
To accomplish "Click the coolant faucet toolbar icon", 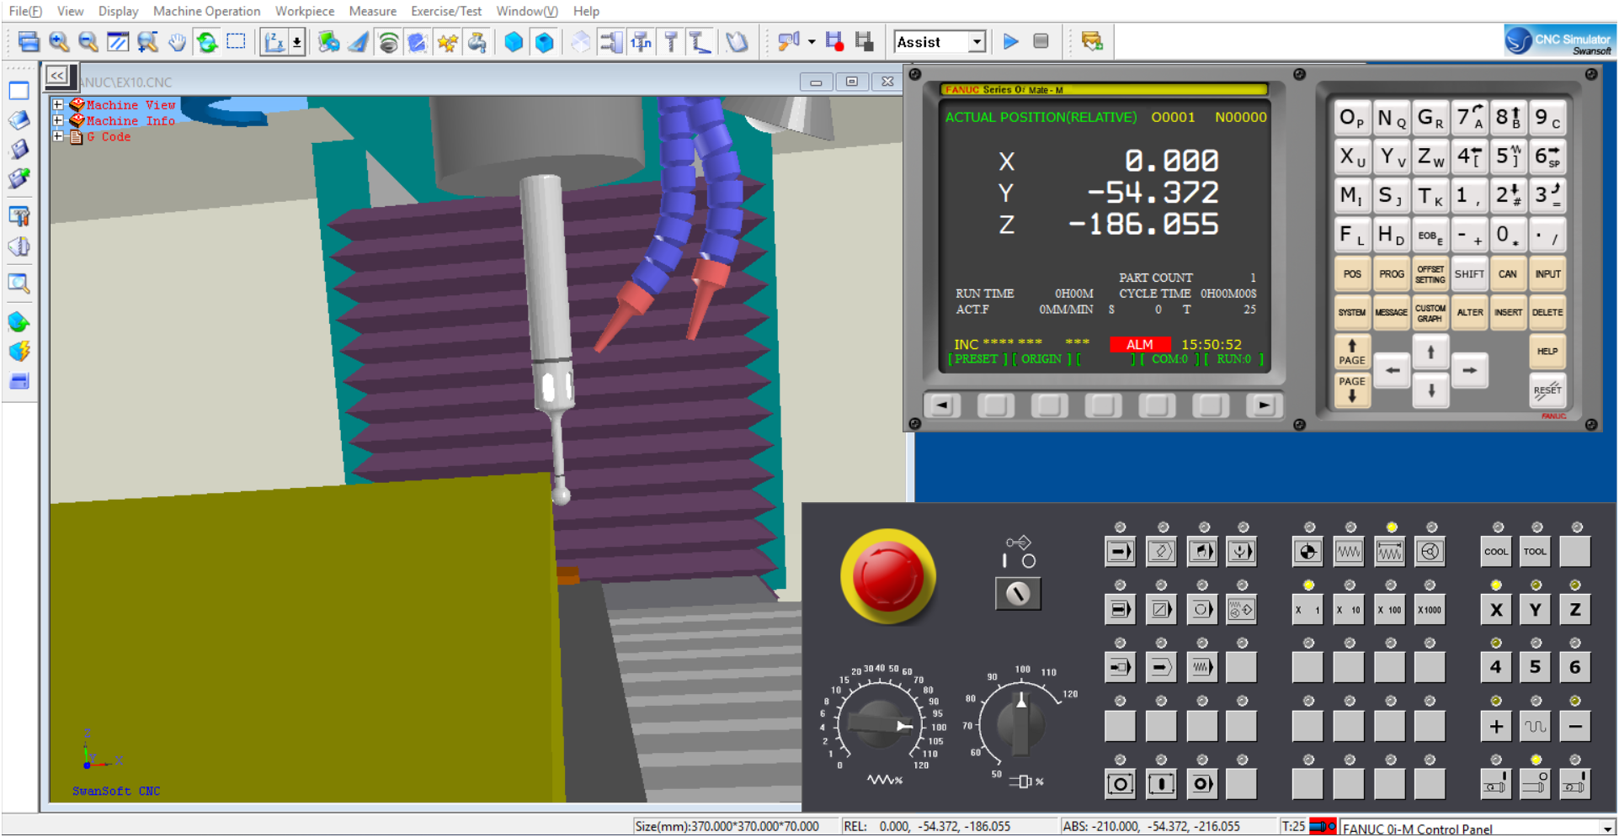I will [x=478, y=41].
